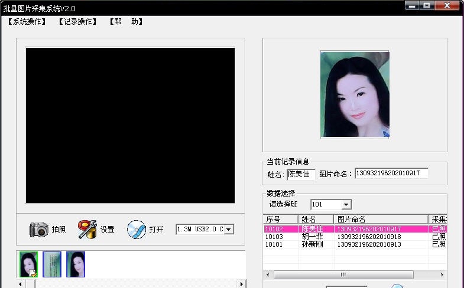Select row 10101 in the record list
Screen dimensions: 464x288
click(x=355, y=244)
